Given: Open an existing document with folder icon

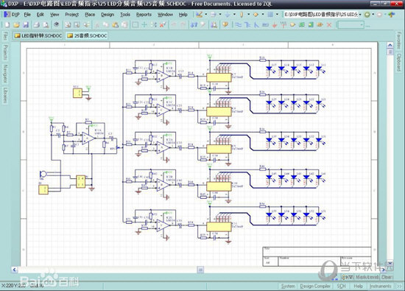Looking at the screenshot, I should (x=16, y=25).
